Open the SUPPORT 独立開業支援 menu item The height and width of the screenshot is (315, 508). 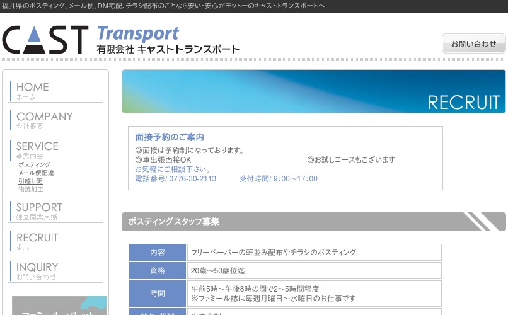point(39,211)
